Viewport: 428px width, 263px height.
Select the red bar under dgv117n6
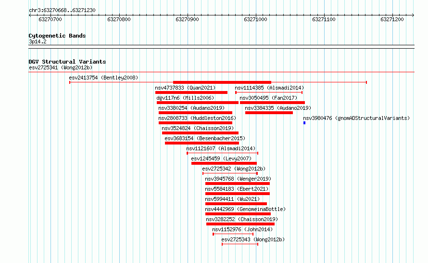point(198,103)
